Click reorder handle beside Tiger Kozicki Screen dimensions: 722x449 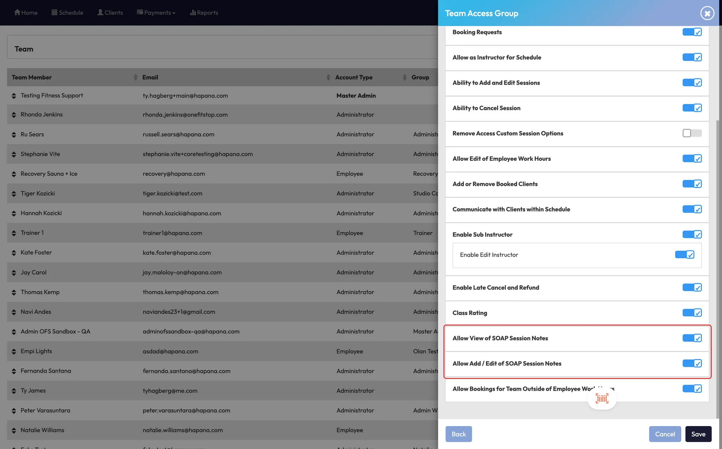(x=14, y=194)
